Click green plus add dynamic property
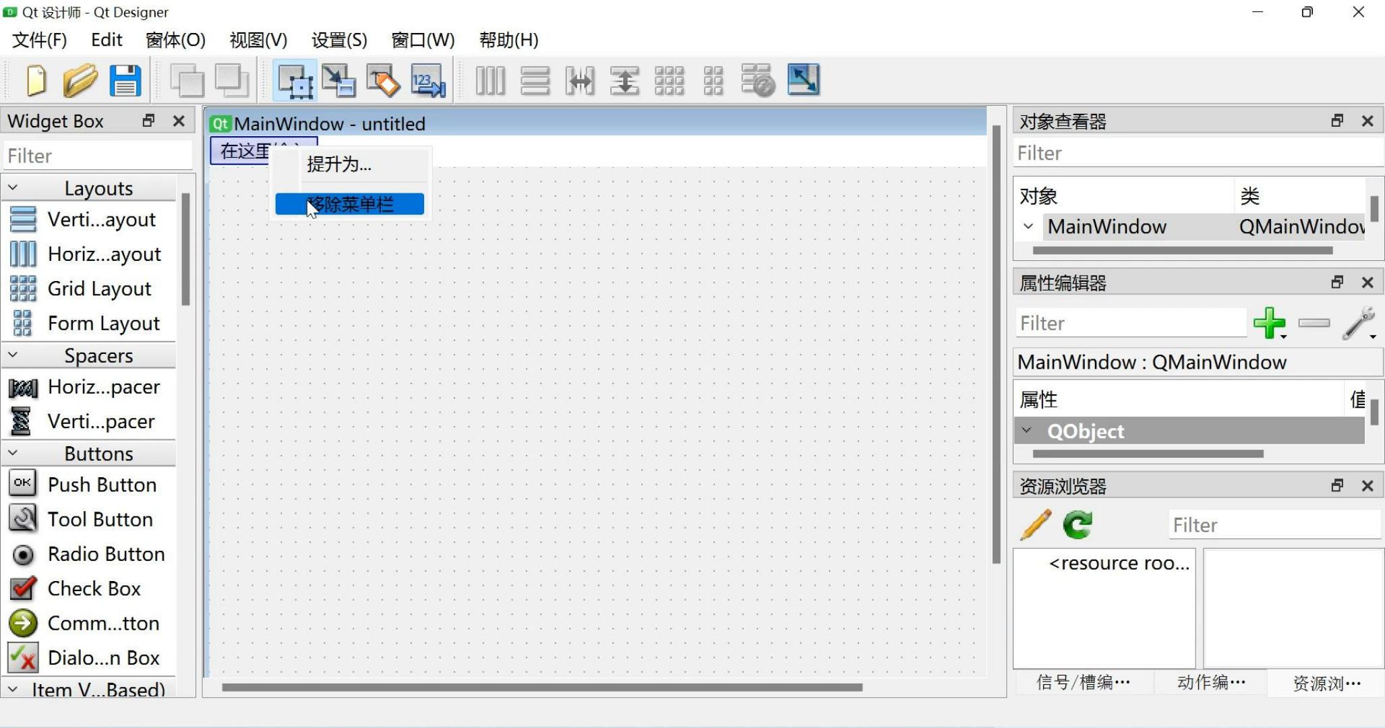Viewport: 1385px width, 728px height. coord(1268,323)
